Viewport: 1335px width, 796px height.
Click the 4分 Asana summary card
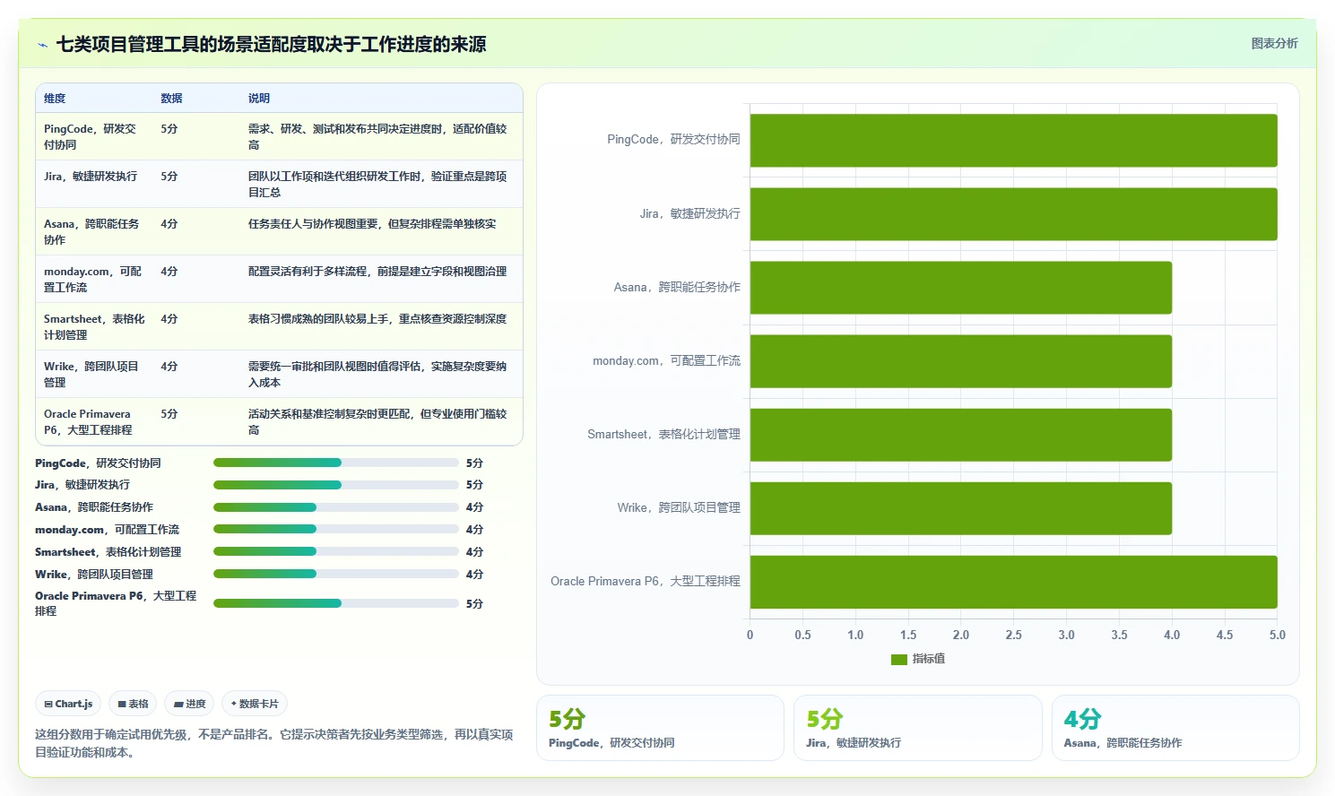pyautogui.click(x=1175, y=728)
